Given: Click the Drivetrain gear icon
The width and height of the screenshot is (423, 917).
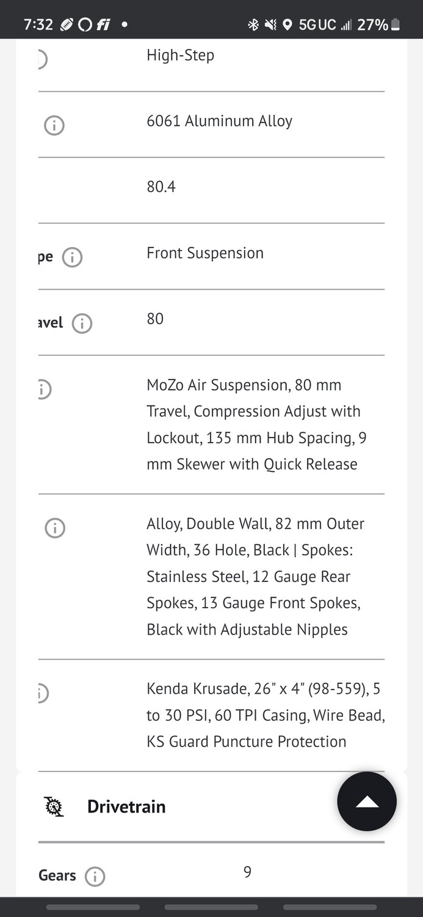Looking at the screenshot, I should [54, 806].
